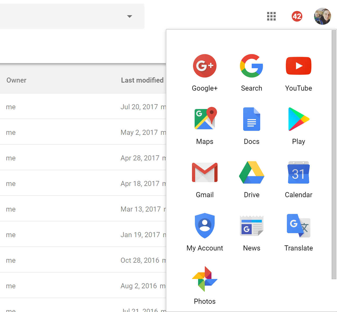
Task: Select the file modified Mar 13, 2017
Action: 83,209
